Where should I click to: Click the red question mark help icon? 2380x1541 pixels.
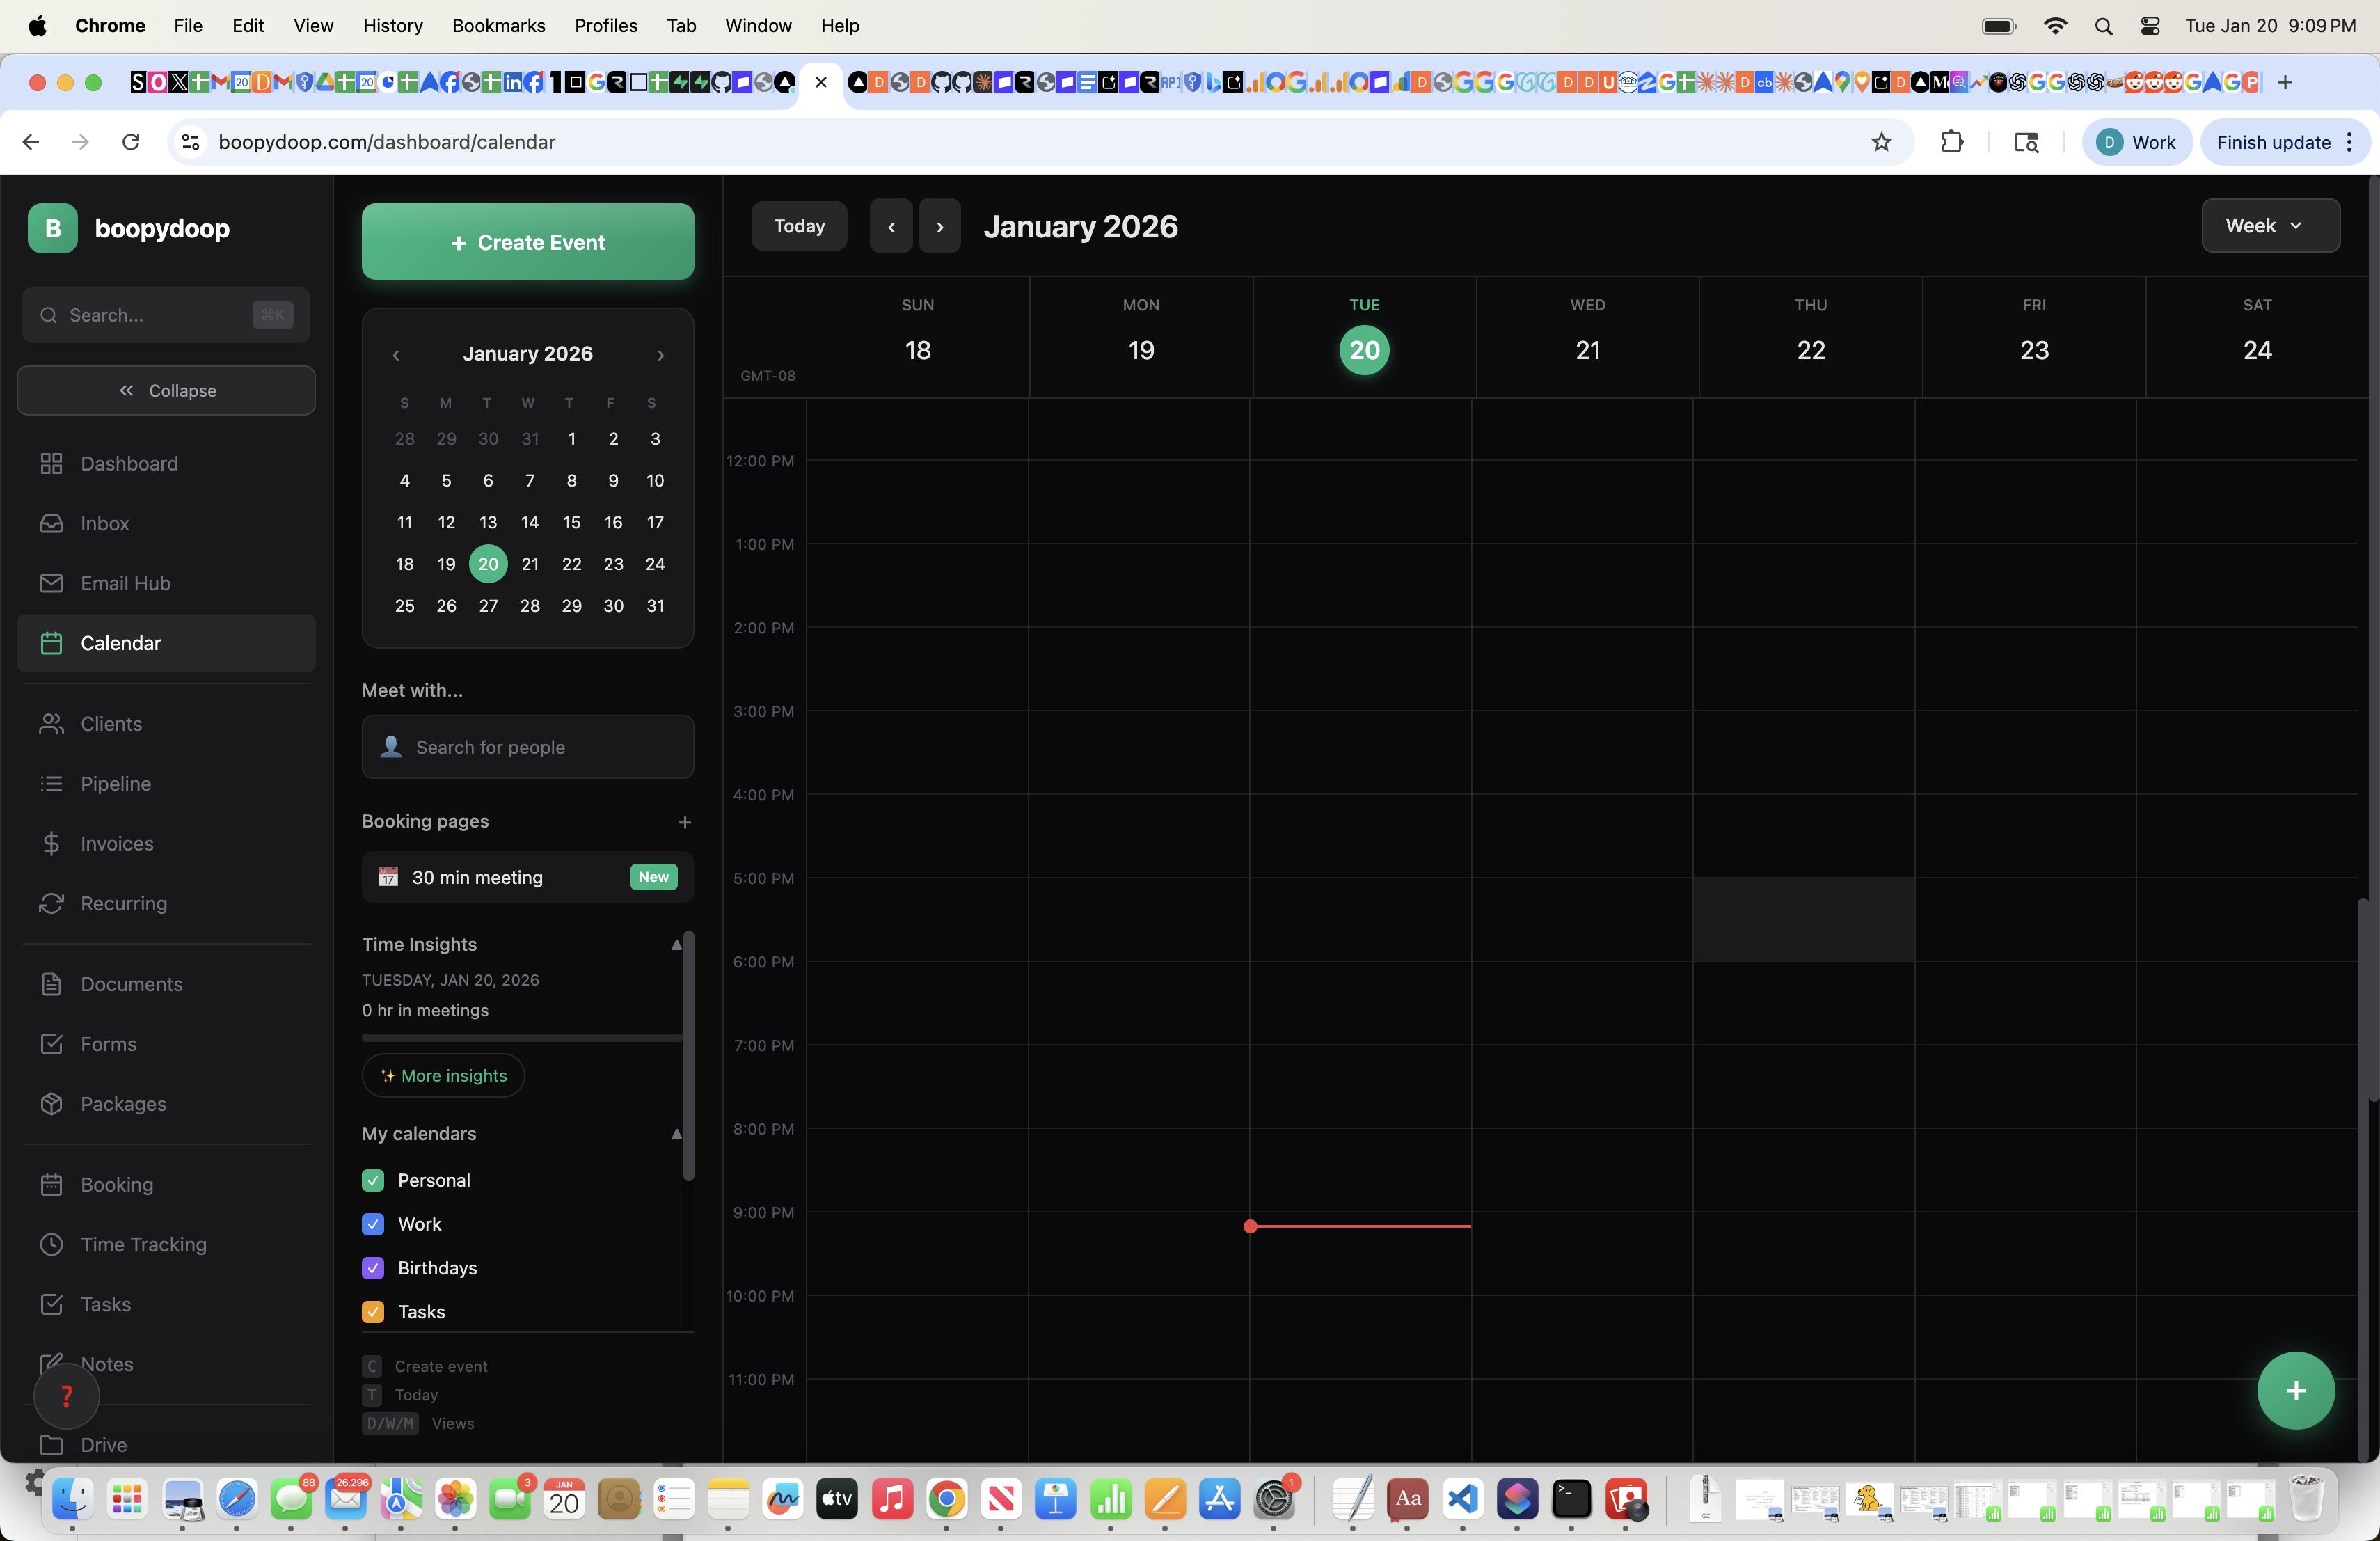tap(66, 1396)
